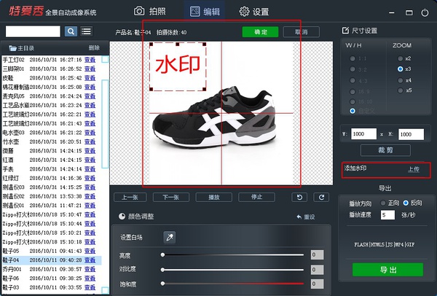Click the 亮度 brightness slider handle

click(162, 254)
